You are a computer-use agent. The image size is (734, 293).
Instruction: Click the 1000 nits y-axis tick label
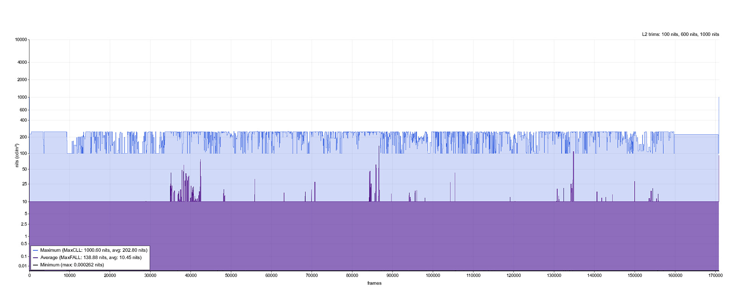[22, 97]
